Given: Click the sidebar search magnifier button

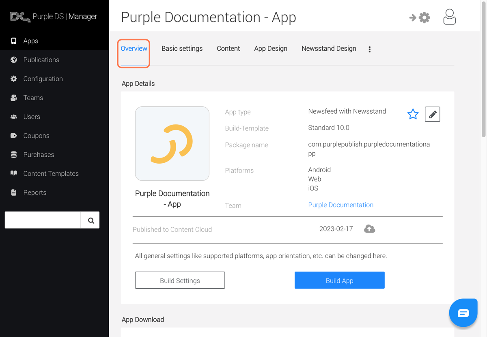Looking at the screenshot, I should 91,220.
